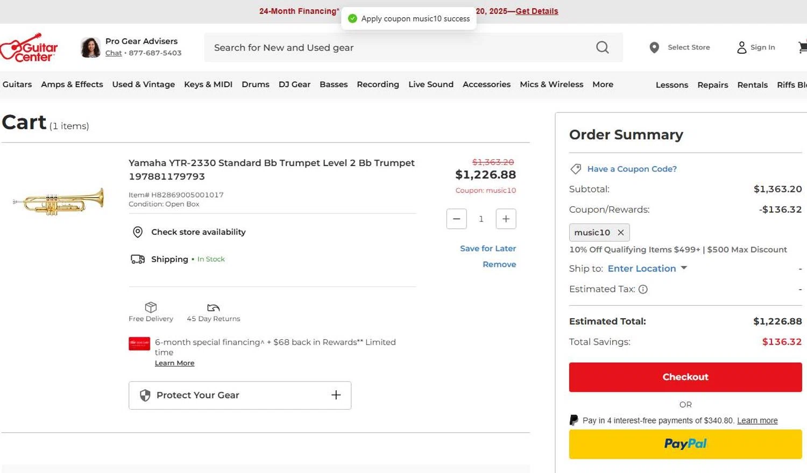Viewport: 807px width, 473px height.
Task: Open the DJ Gear menu
Action: (x=294, y=84)
